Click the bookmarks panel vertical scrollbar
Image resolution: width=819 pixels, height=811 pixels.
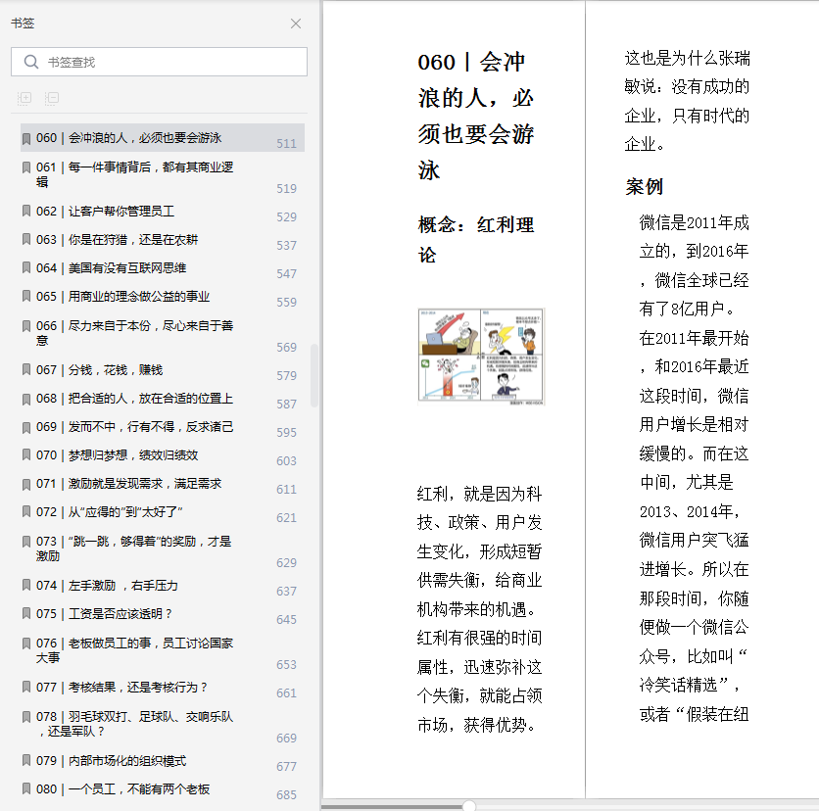[313, 375]
